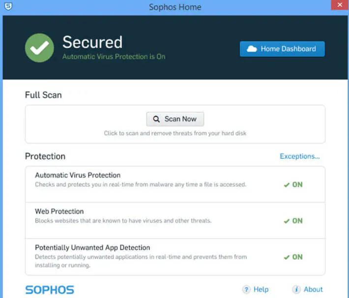Viewport: 349px width, 298px height.
Task: Open the About link text
Action: [313, 290]
